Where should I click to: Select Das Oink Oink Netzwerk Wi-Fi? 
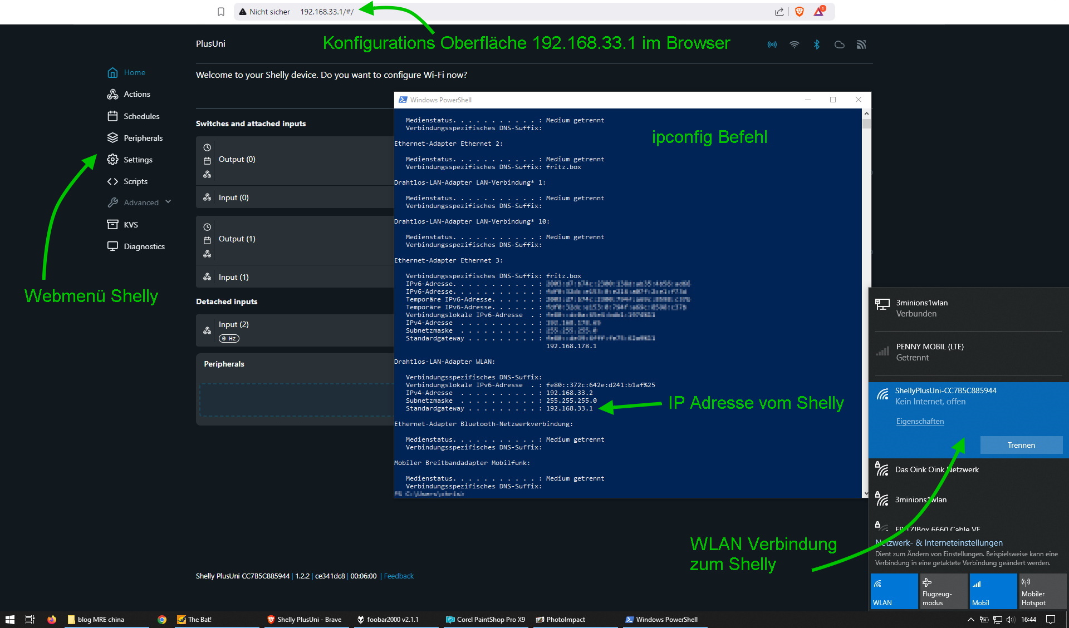[x=968, y=469]
